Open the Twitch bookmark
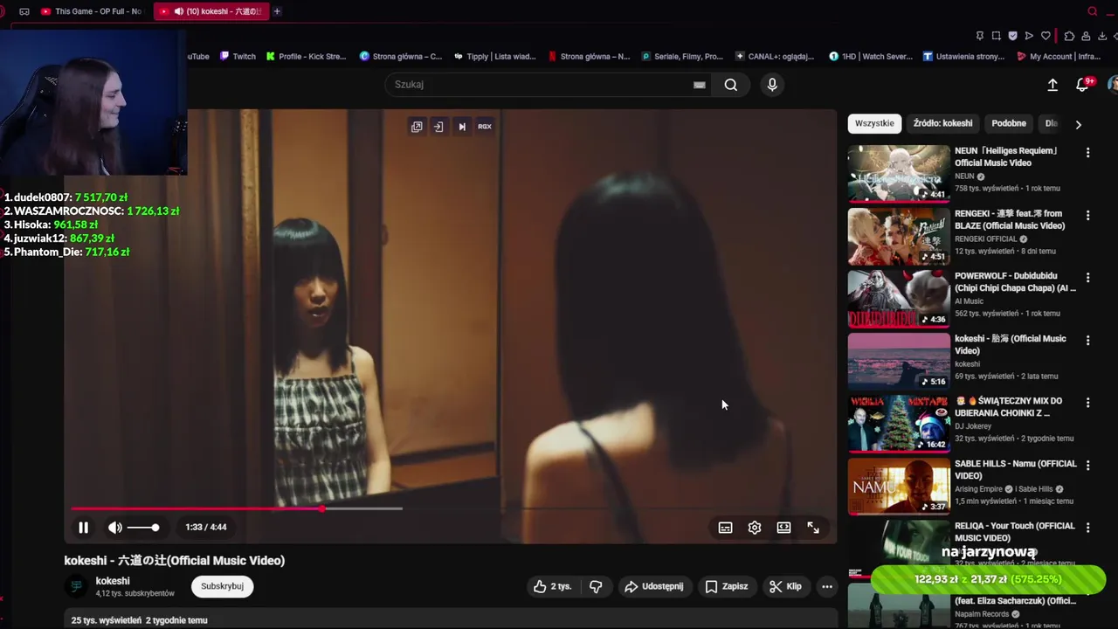1118x629 pixels. coord(237,56)
